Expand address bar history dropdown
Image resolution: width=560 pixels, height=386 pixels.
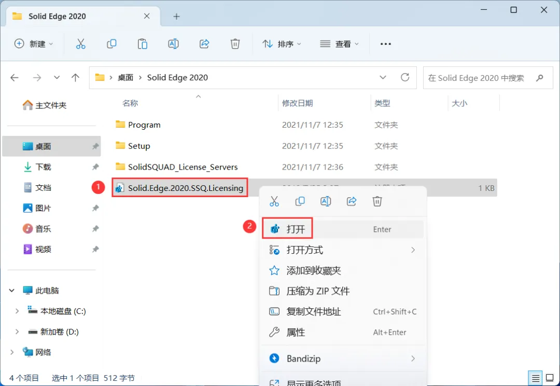click(x=383, y=77)
